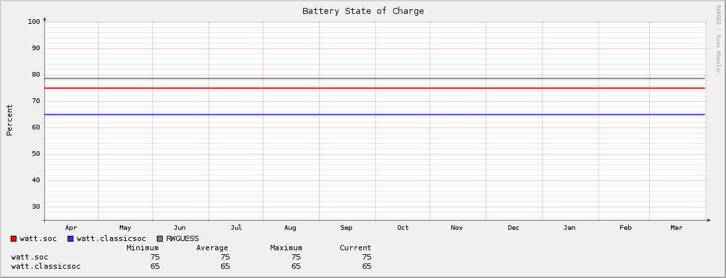The height and width of the screenshot is (278, 726).
Task: Click the 50 y-axis tick label
Action: click(x=36, y=154)
